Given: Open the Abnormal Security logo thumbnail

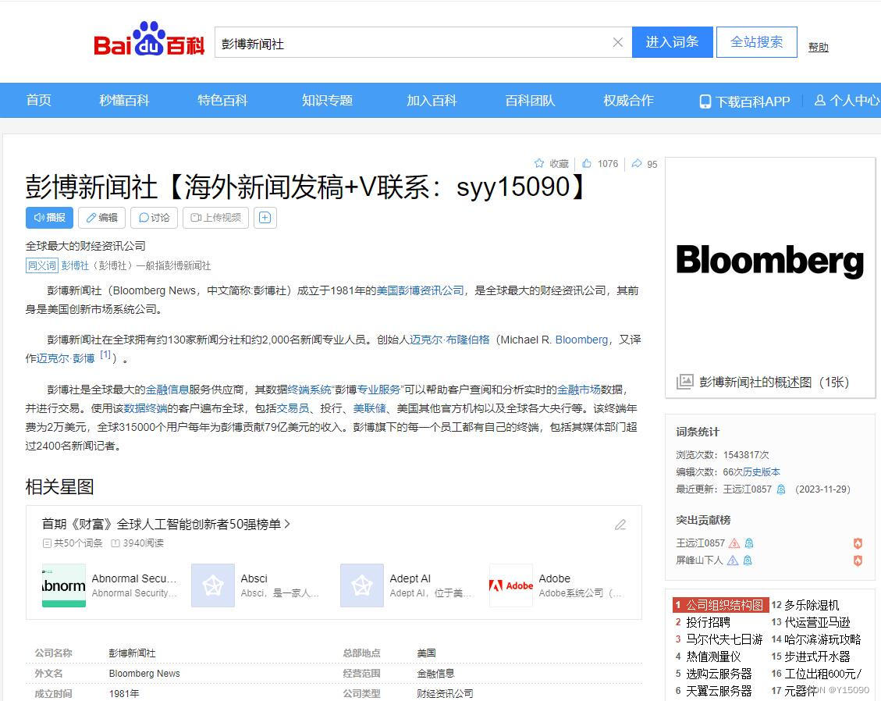Looking at the screenshot, I should point(64,585).
